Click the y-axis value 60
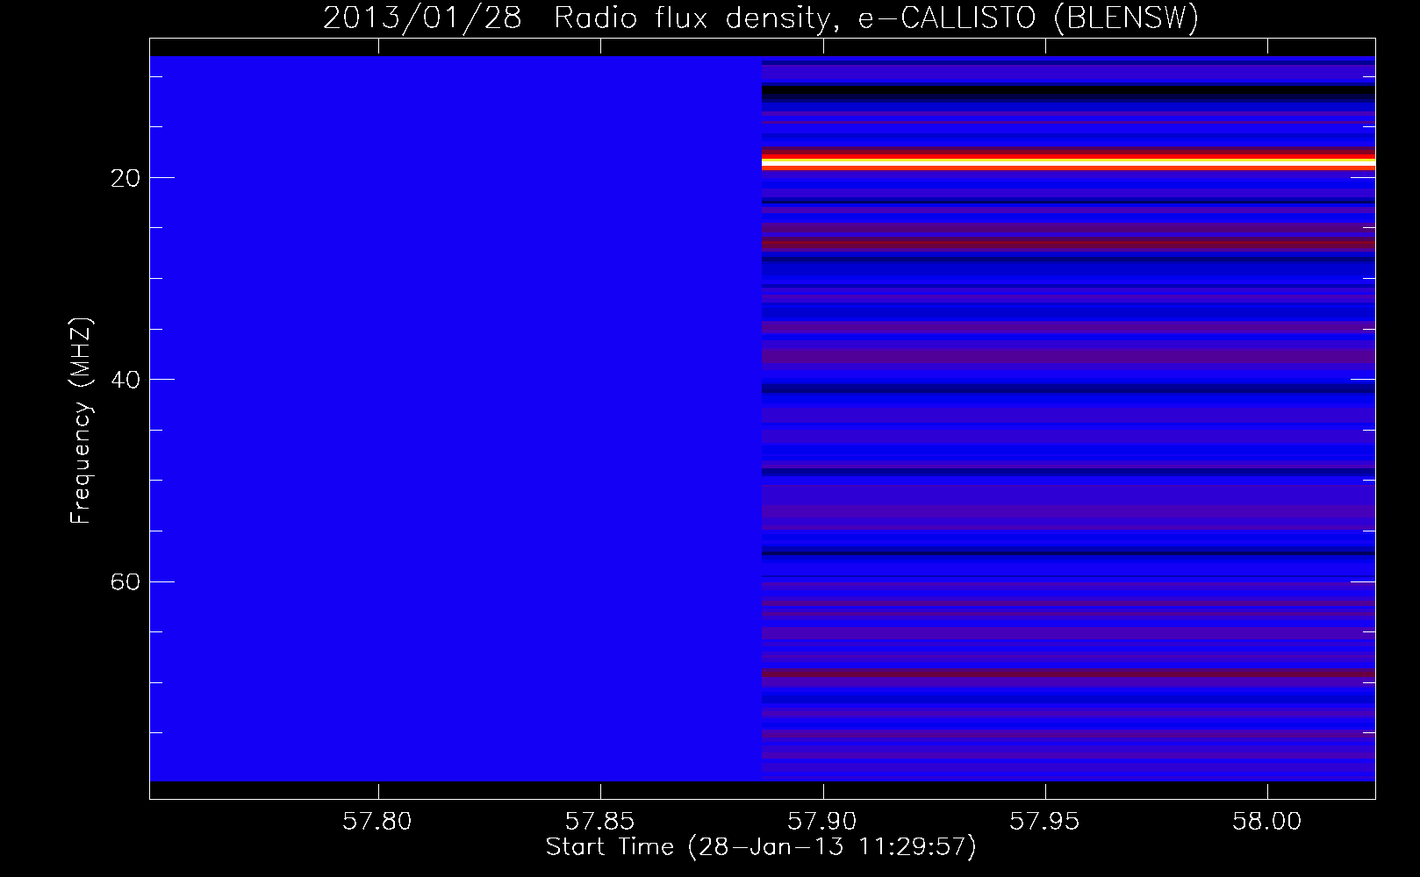Viewport: 1420px width, 877px height. [126, 581]
